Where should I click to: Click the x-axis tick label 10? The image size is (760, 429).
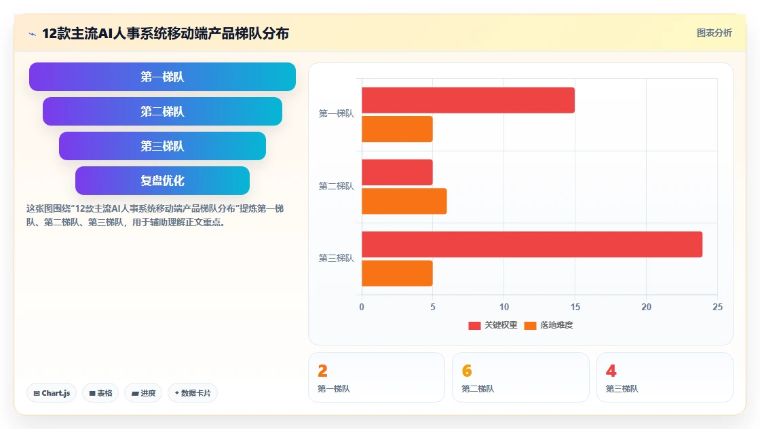click(504, 307)
